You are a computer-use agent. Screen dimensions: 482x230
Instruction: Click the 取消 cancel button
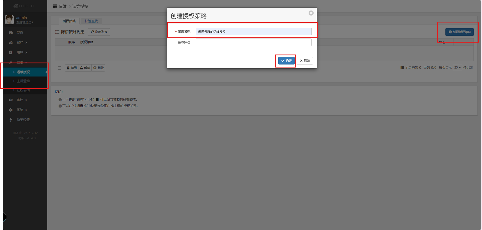tap(305, 61)
